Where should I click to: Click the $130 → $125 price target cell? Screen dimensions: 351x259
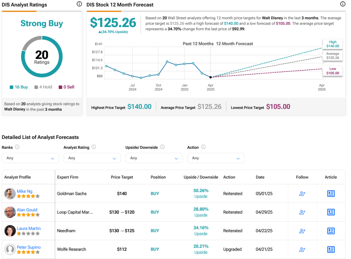pyautogui.click(x=122, y=231)
